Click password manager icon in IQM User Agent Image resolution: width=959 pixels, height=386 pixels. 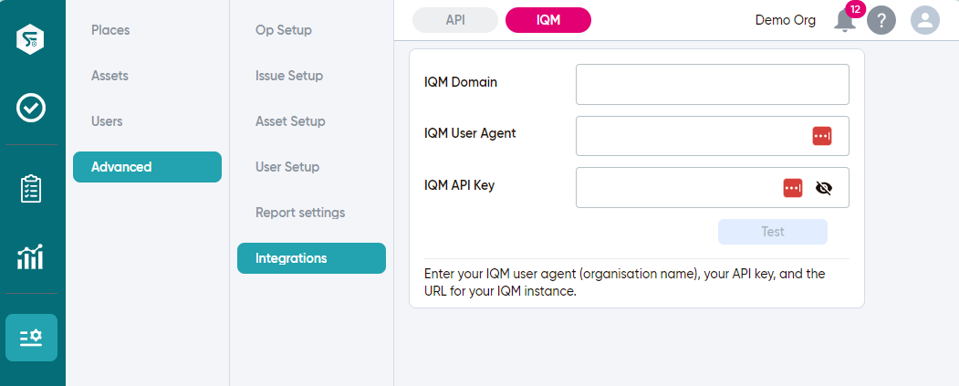[822, 136]
